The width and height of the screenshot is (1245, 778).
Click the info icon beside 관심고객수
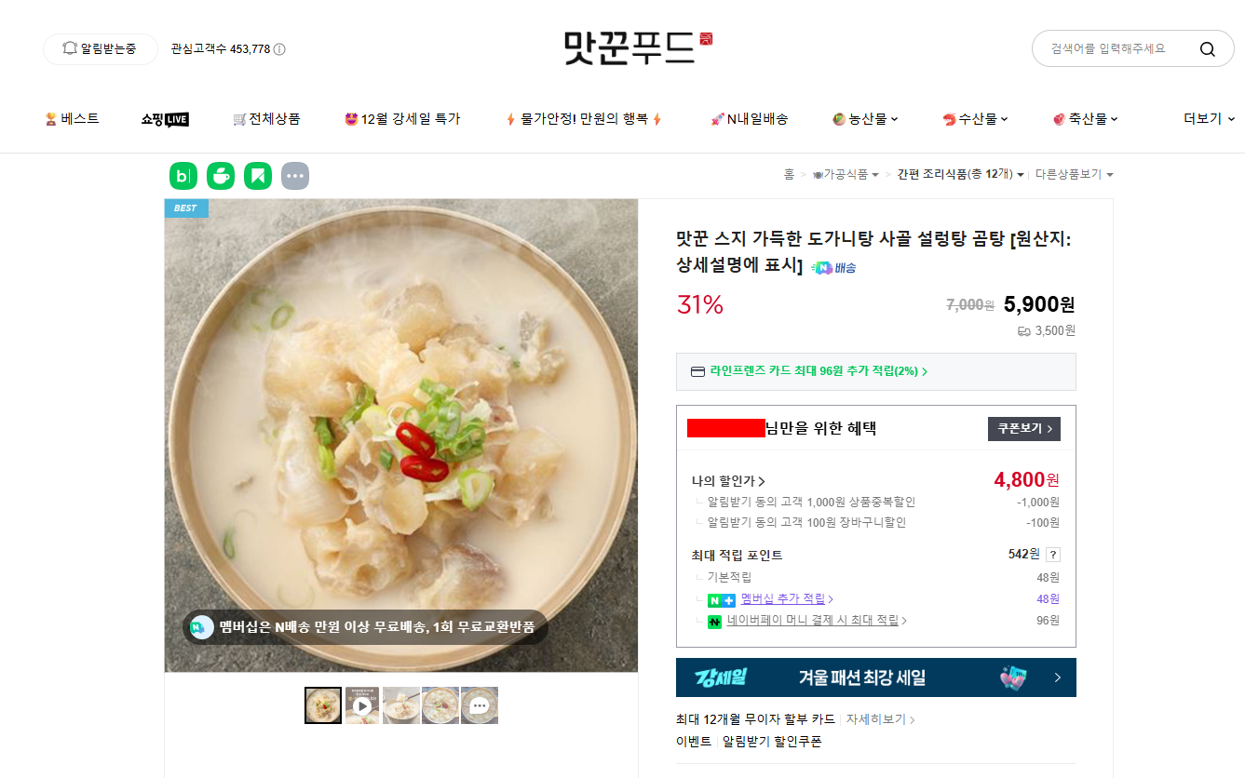tap(279, 49)
